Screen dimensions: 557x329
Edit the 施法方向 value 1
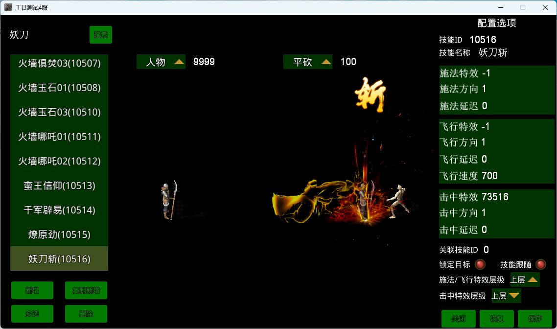point(484,89)
